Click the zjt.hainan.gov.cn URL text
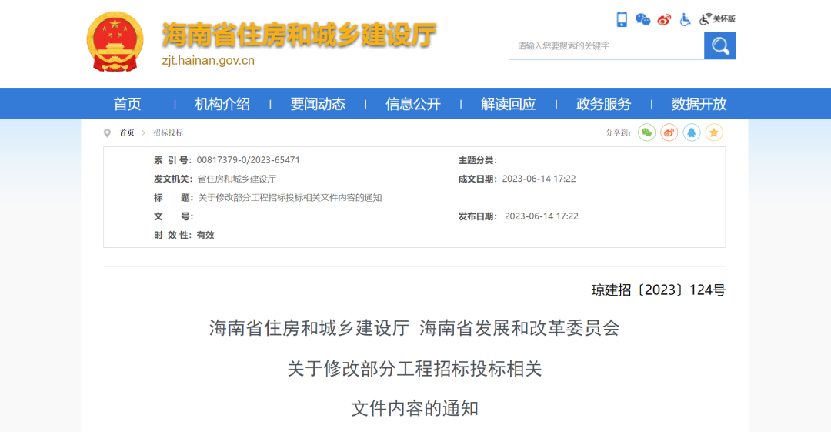Screen dimensions: 831x432 click(209, 61)
